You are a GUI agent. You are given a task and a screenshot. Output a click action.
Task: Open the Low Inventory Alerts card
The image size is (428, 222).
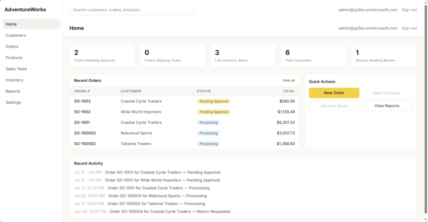click(243, 55)
